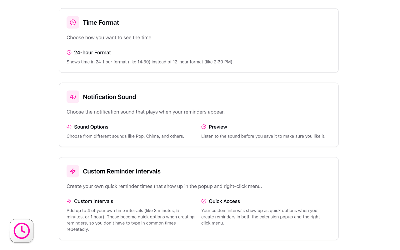This screenshot has width=400, height=250.
Task: Click the checkmark icon beside Preview
Action: (204, 127)
